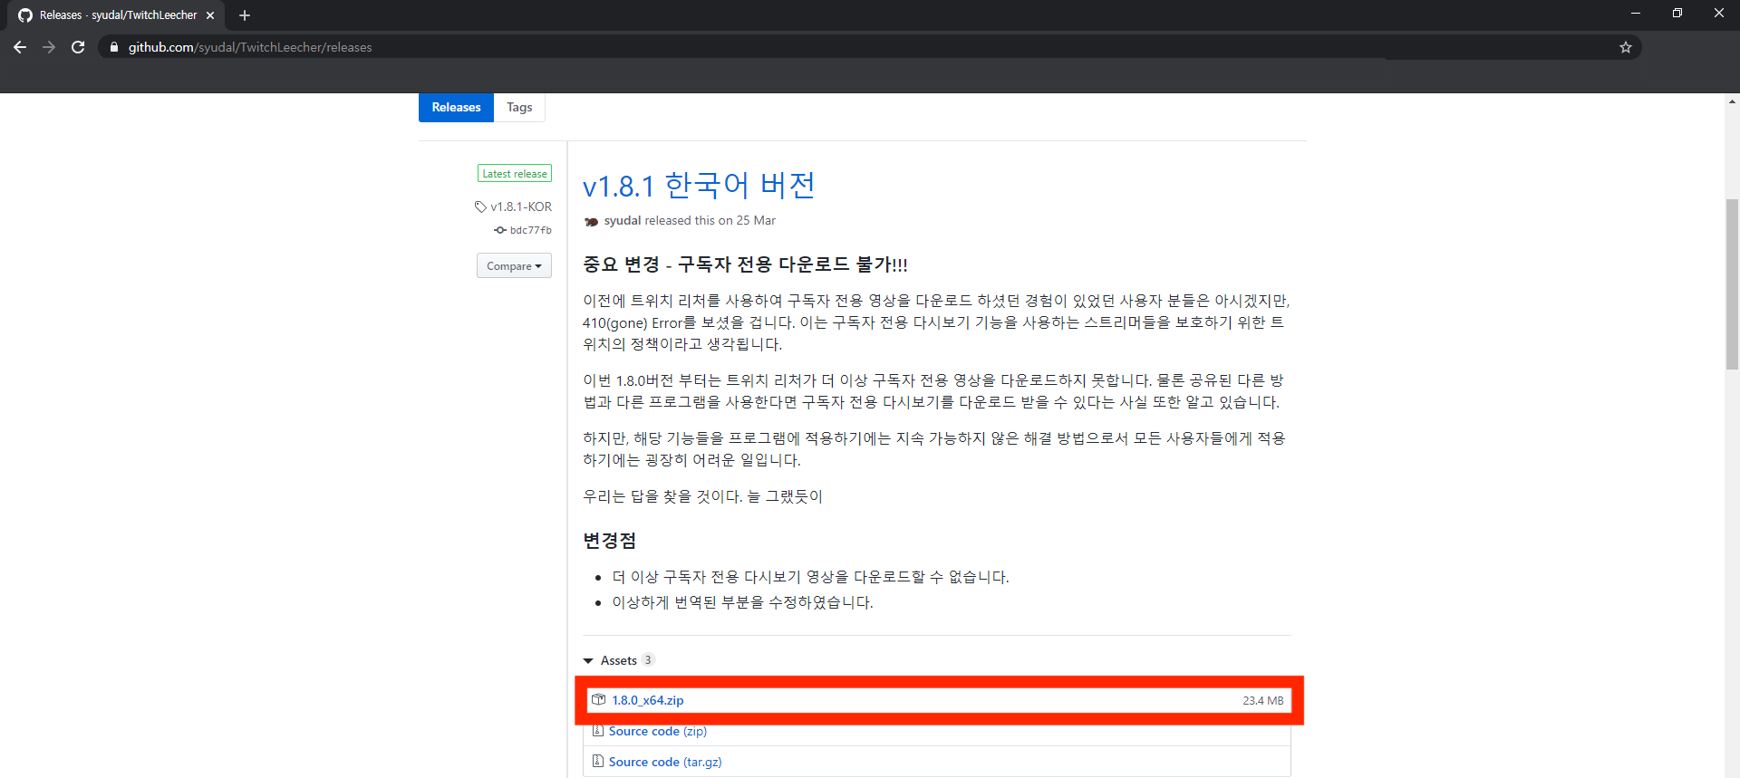Open a new browser tab

[x=245, y=15]
